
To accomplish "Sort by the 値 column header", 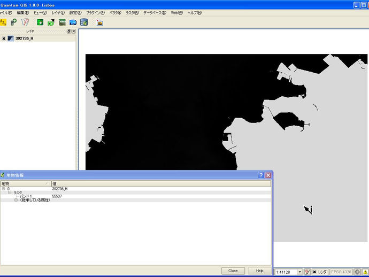I will pos(161,183).
